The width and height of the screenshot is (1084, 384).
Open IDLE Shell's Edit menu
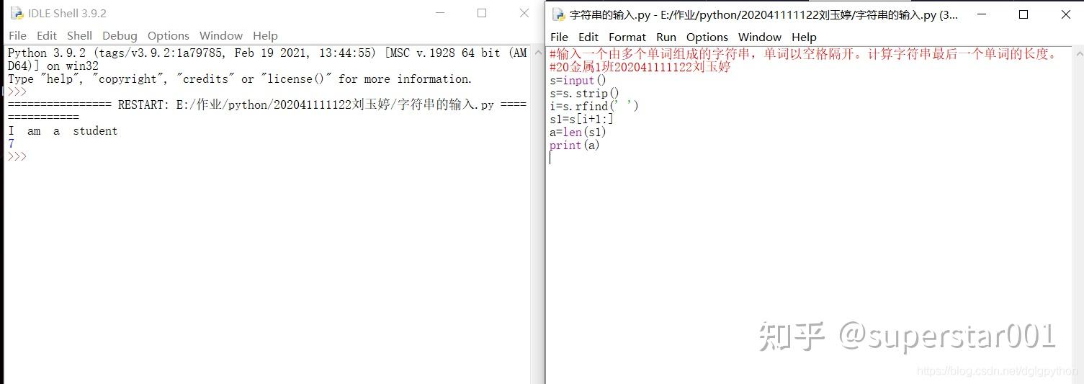point(47,35)
